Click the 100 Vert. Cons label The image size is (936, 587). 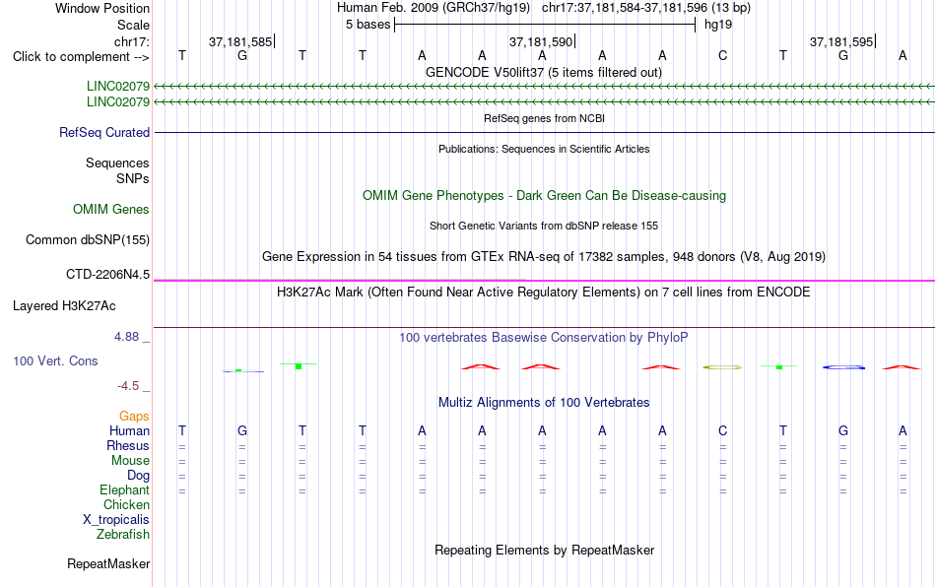55,360
